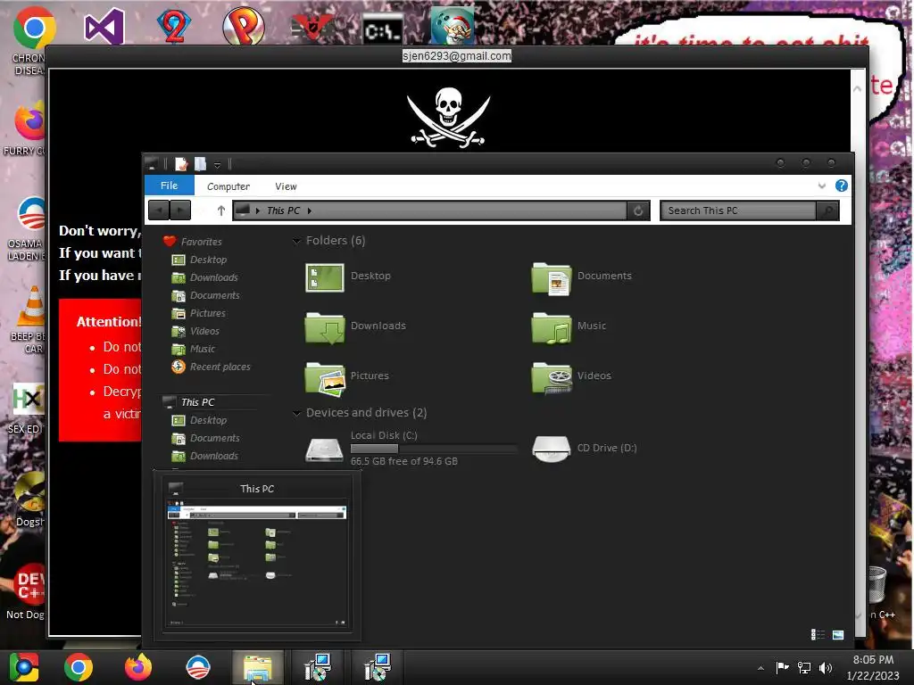Click the green-red Chrome taskbar icon
This screenshot has height=685, width=914.
[24, 667]
